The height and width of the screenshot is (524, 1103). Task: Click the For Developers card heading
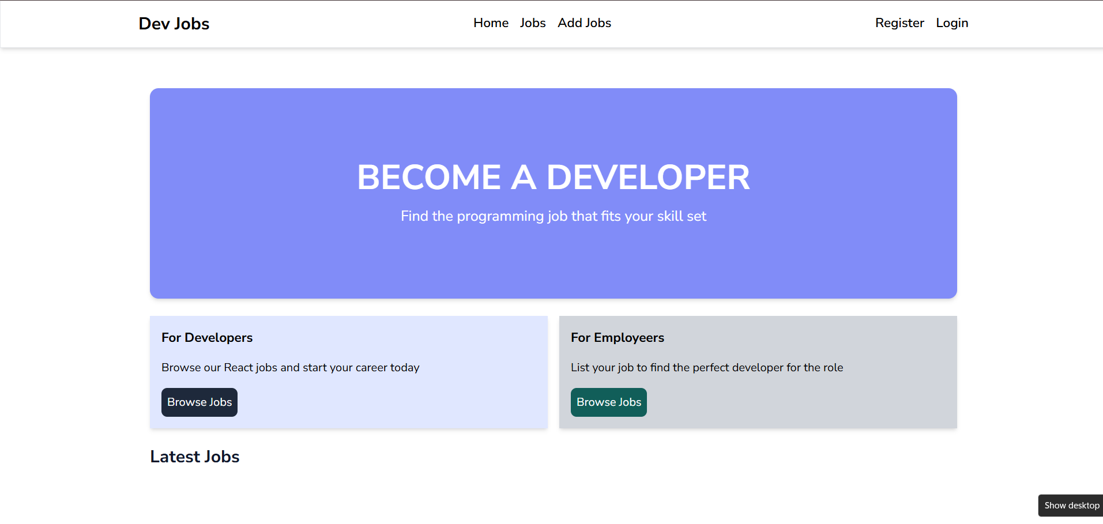206,338
